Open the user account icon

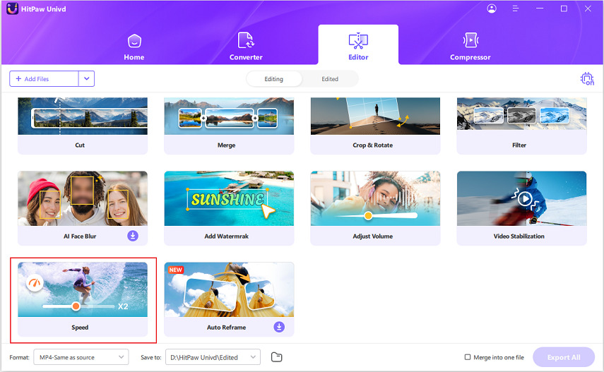492,8
